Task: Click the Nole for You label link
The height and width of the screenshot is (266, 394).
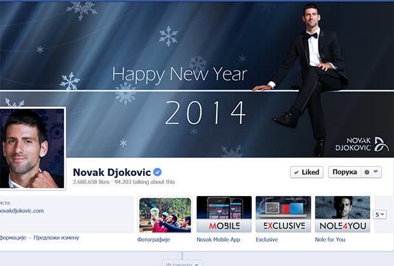Action: point(330,239)
